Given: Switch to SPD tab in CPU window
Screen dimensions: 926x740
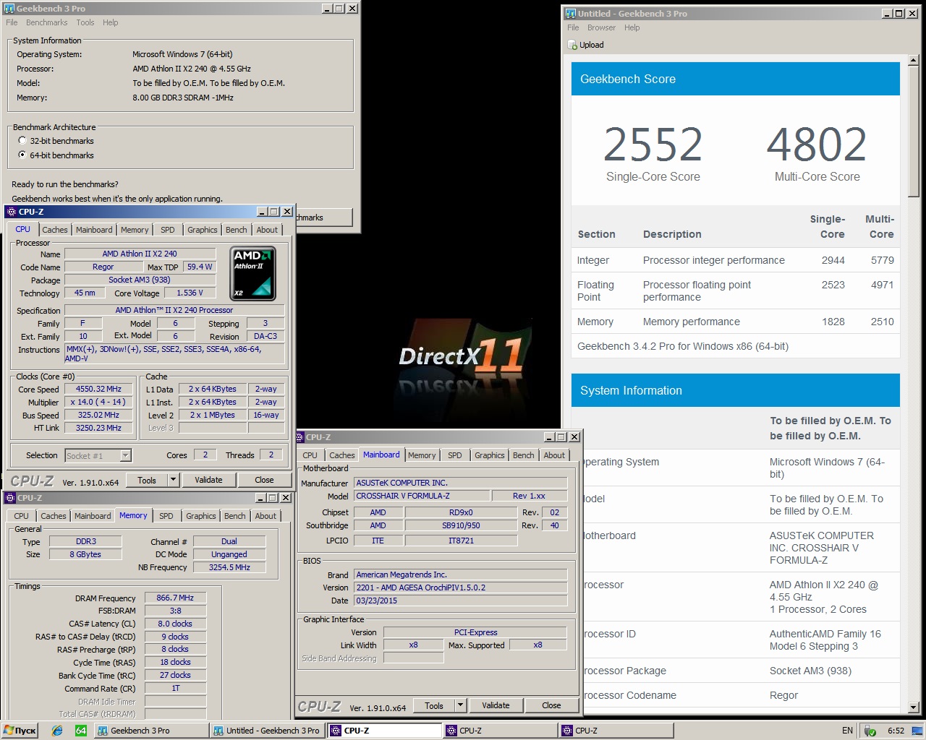Looking at the screenshot, I should pyautogui.click(x=168, y=230).
